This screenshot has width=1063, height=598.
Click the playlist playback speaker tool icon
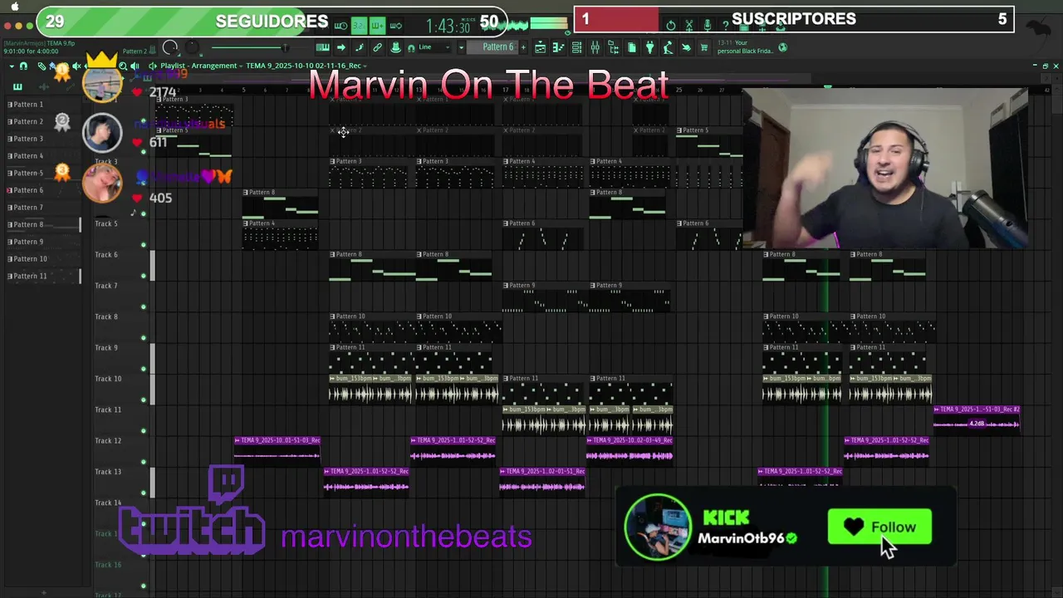135,66
